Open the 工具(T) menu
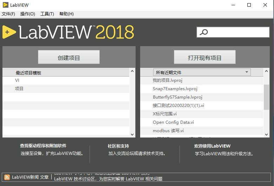Viewport: 274px width, 186px height. (x=47, y=14)
